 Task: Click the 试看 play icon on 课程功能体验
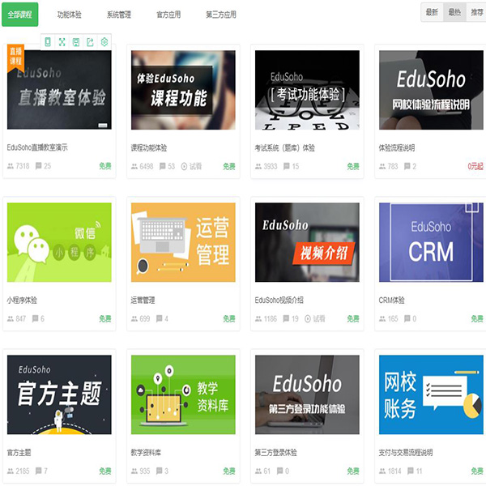pos(184,166)
